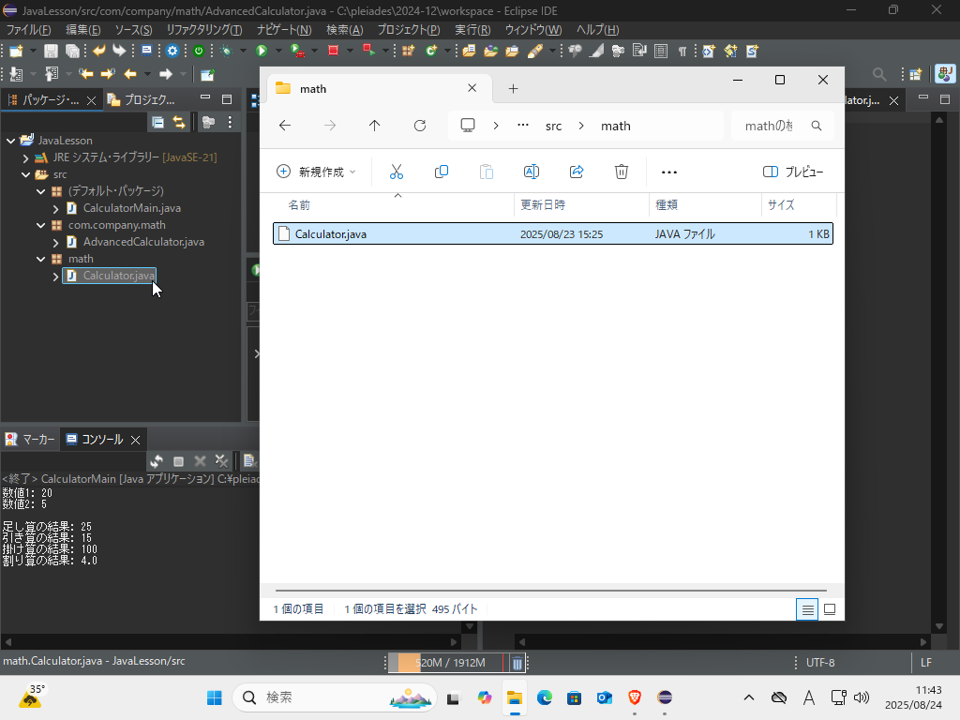Toggle Link with Editor in Package Explorer
The width and height of the screenshot is (960, 720).
tap(179, 123)
